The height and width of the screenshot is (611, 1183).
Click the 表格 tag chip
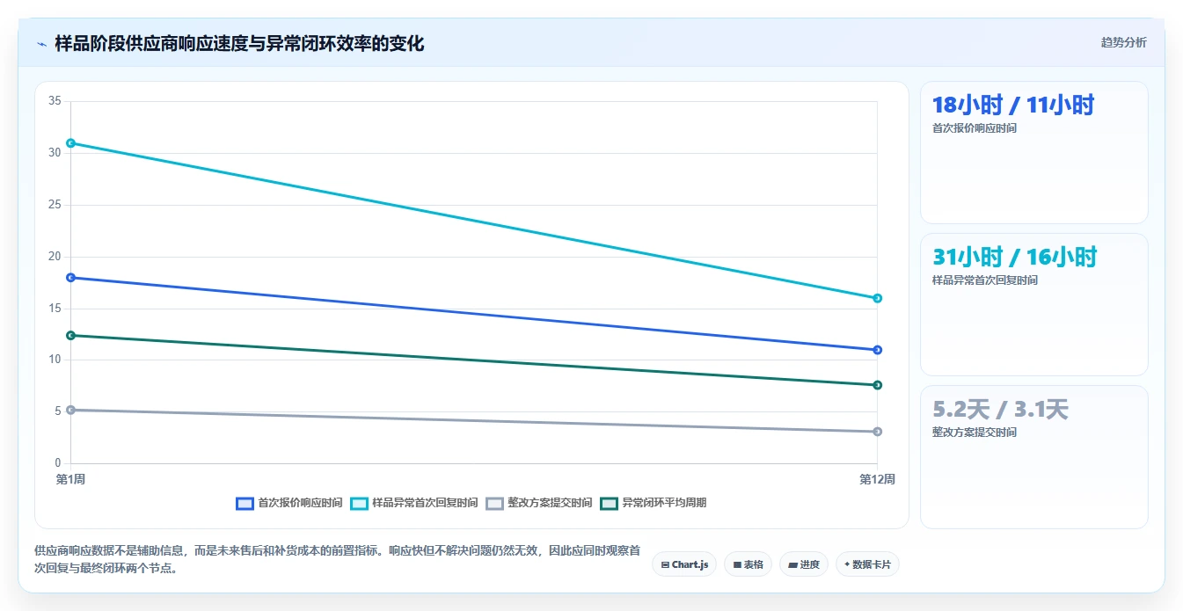[x=748, y=564]
